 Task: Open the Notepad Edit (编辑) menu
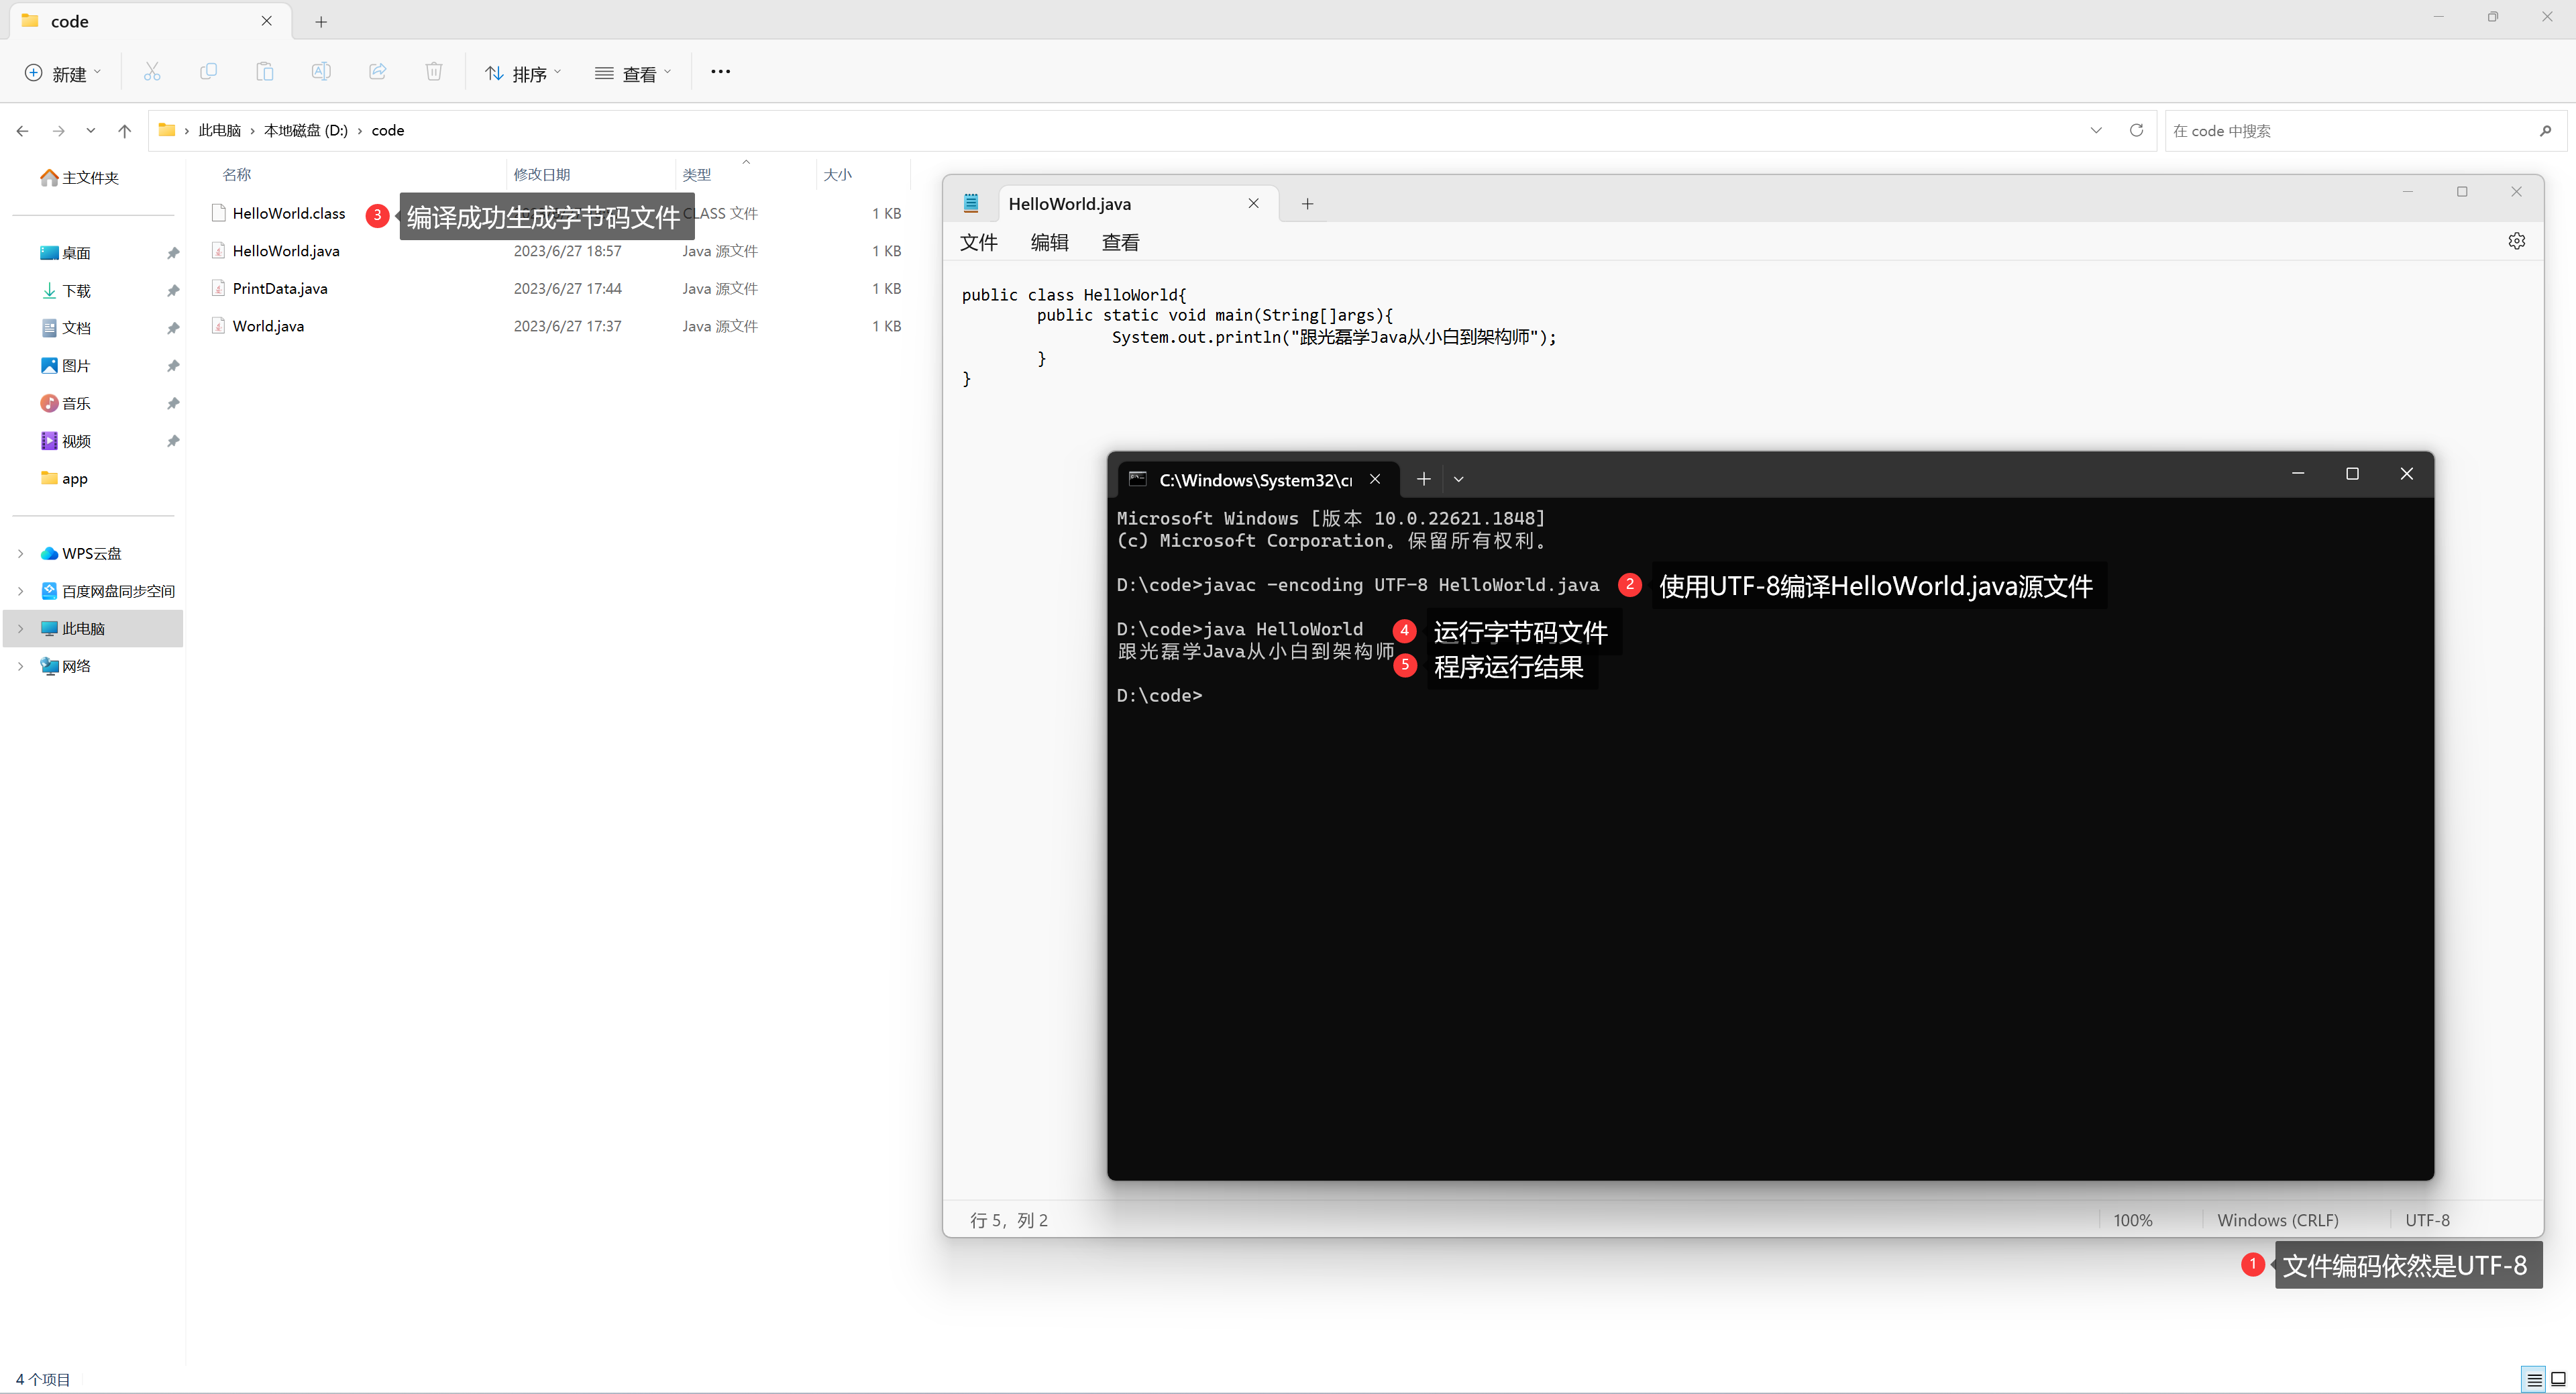point(1049,242)
